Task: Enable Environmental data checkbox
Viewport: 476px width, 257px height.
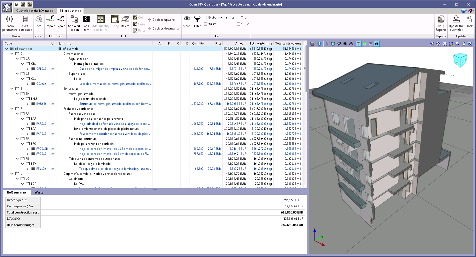Action: tap(205, 17)
